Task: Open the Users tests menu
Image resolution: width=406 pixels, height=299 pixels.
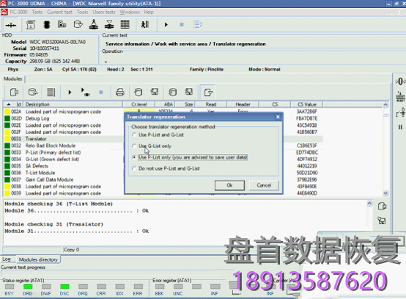Action: tap(104, 12)
